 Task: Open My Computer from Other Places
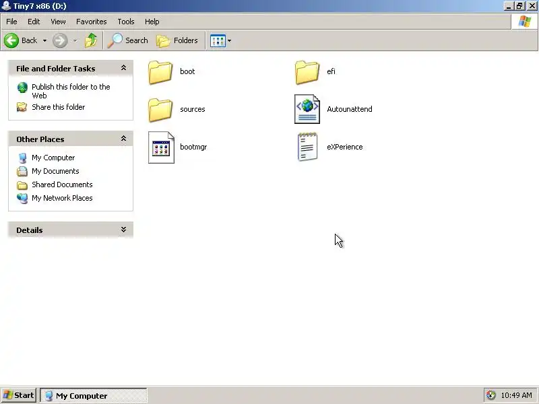point(53,158)
